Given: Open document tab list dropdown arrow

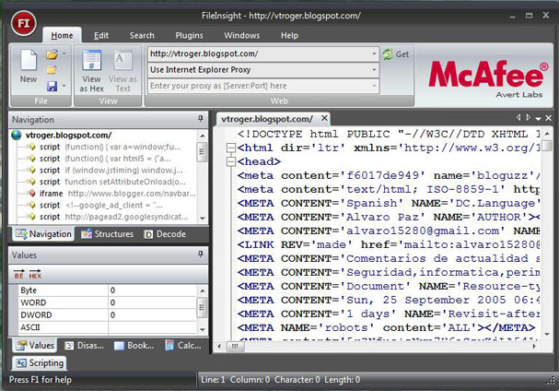Looking at the screenshot, I should 539,118.
